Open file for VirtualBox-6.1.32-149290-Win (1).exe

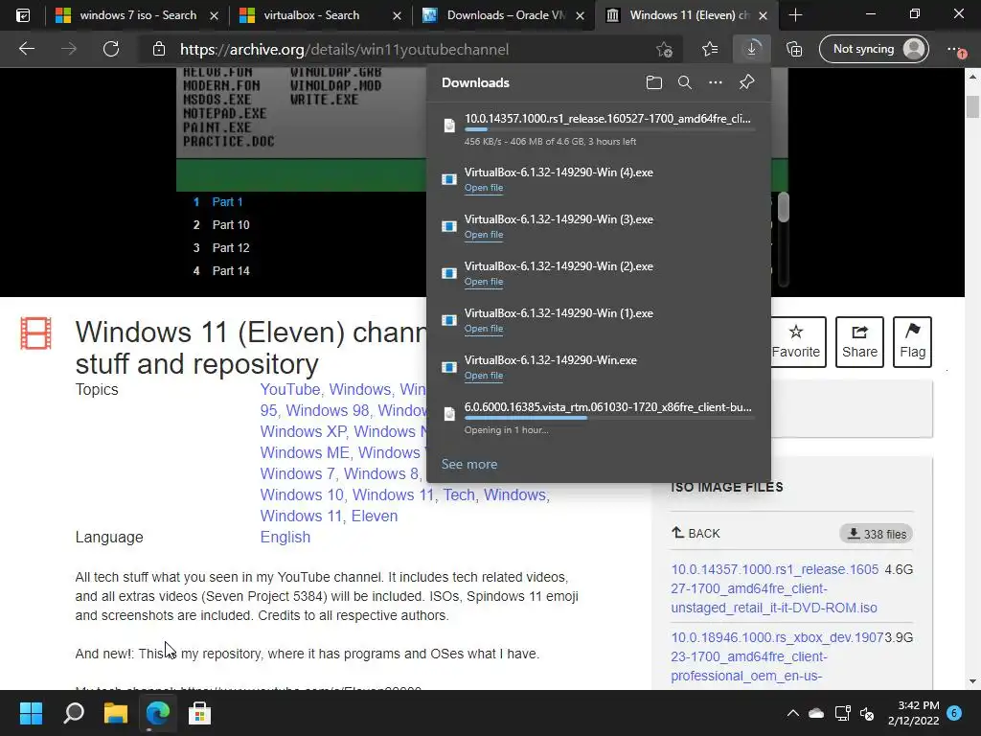coord(484,329)
